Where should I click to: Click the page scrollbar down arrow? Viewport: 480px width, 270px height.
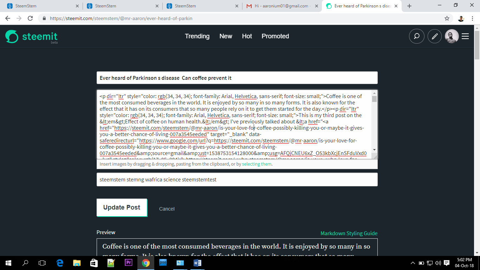click(477, 253)
